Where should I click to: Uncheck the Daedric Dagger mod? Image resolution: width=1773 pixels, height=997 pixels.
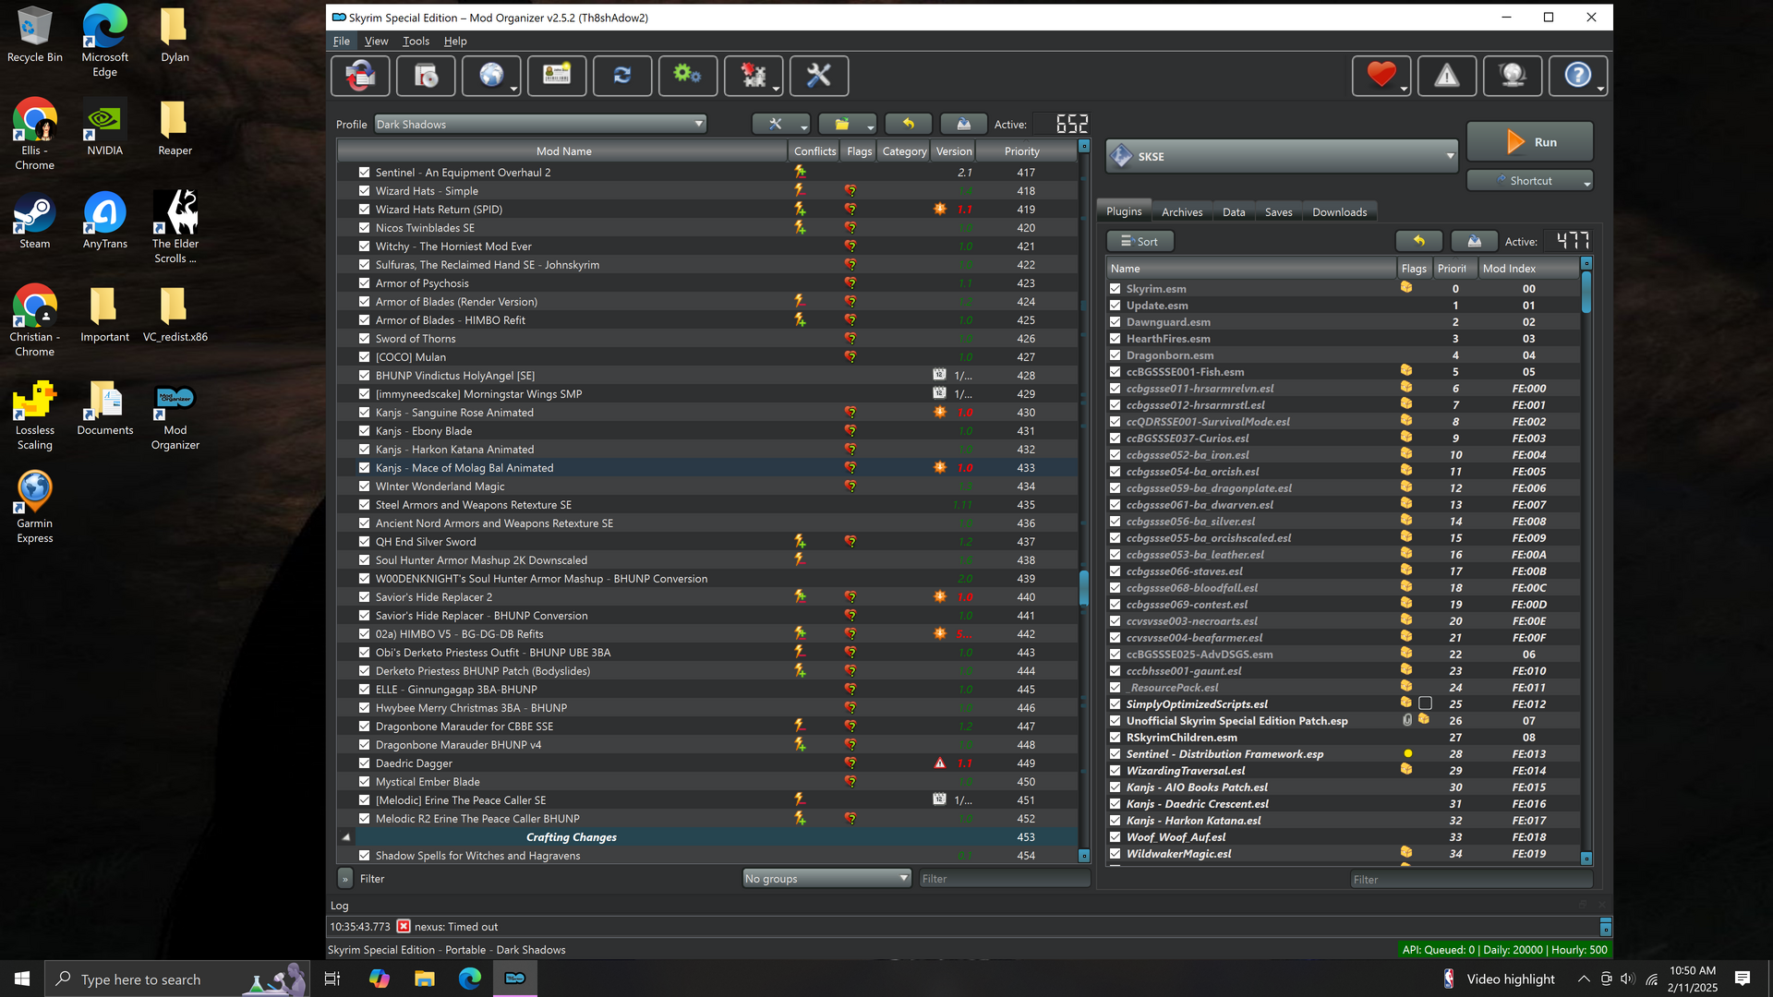(365, 763)
